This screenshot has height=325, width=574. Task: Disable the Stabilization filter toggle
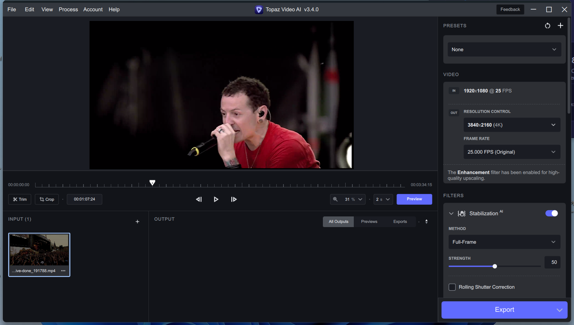click(x=551, y=213)
